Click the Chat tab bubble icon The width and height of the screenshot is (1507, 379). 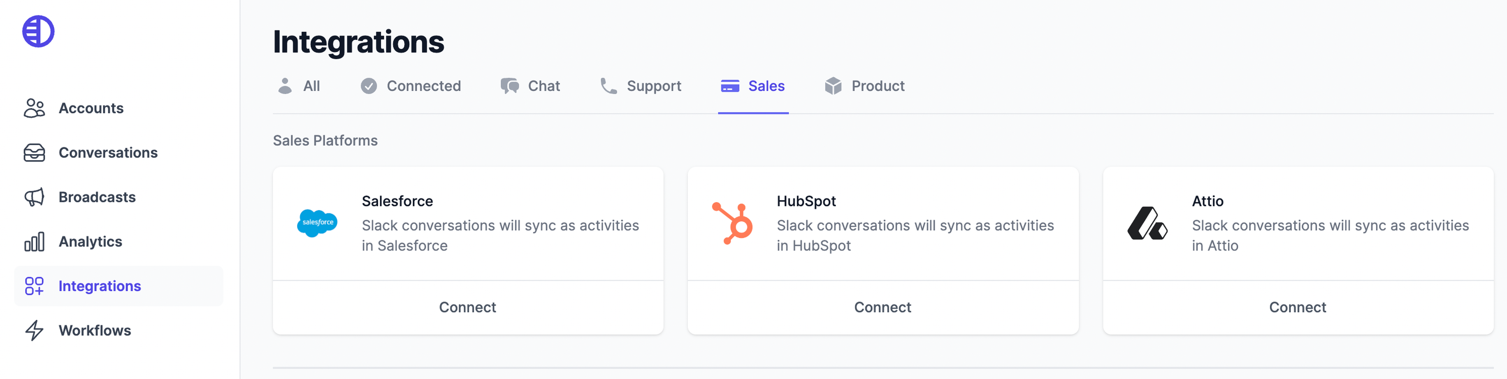510,86
